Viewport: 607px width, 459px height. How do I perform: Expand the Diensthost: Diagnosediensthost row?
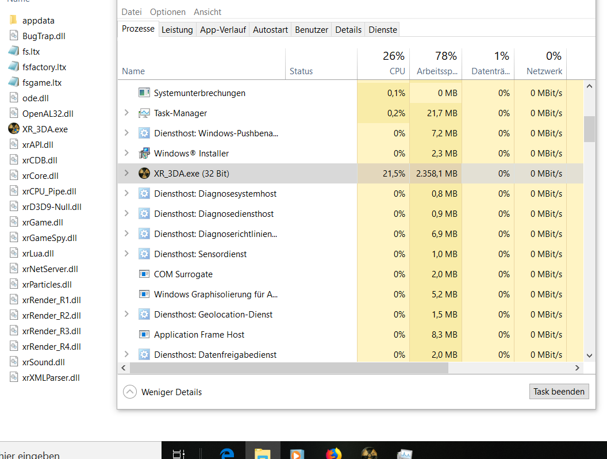click(126, 213)
